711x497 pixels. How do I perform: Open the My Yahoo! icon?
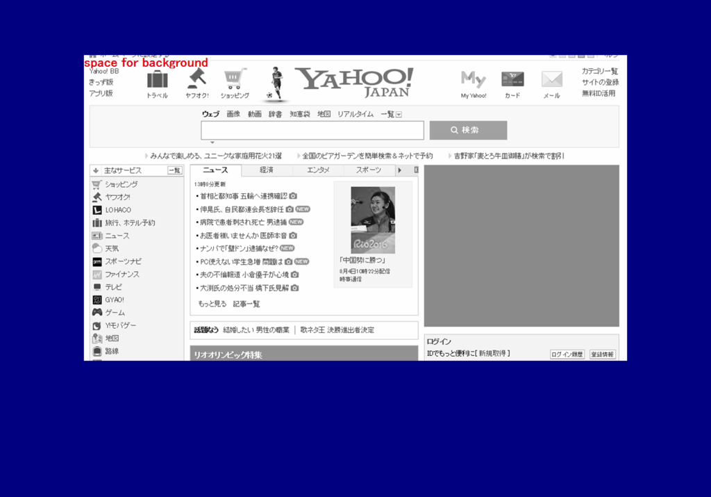[x=474, y=79]
